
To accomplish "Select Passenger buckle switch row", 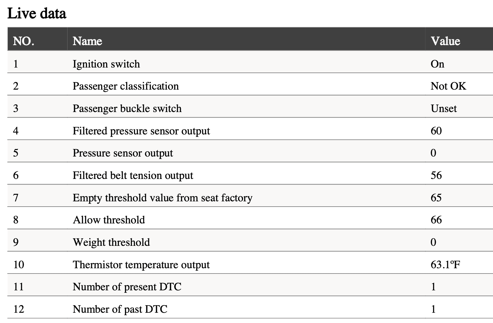I will tap(250, 108).
